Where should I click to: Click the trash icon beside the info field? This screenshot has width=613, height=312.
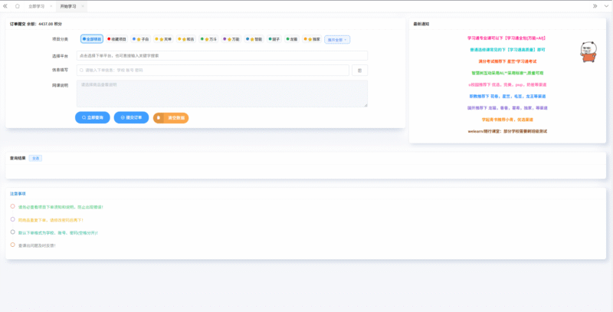(359, 70)
